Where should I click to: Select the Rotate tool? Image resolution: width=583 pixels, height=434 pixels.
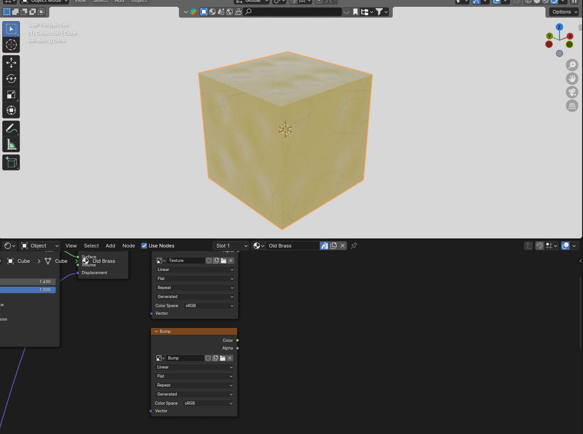click(11, 79)
